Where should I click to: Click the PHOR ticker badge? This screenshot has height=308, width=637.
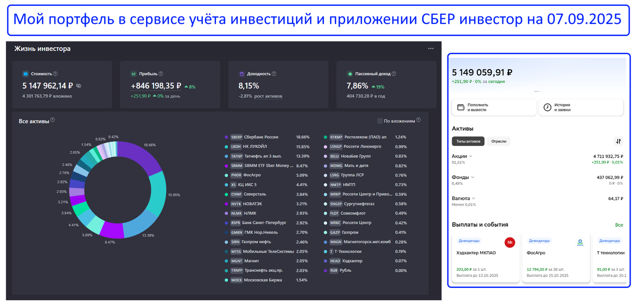[236, 175]
